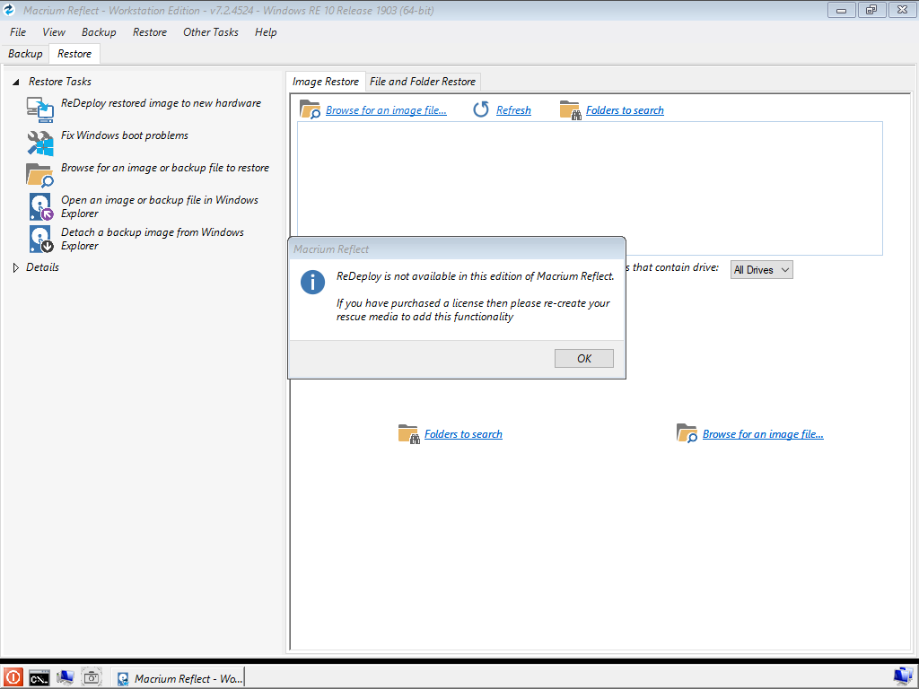
Task: Switch to the Backup tab
Action: pos(25,54)
